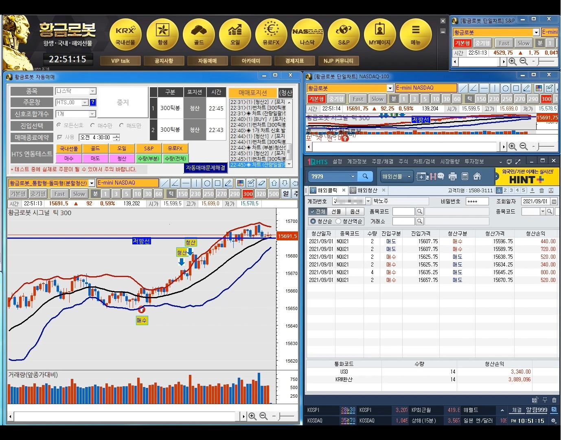
Task: Click the 자동매매문제해결 button
Action: pyautogui.click(x=206, y=168)
